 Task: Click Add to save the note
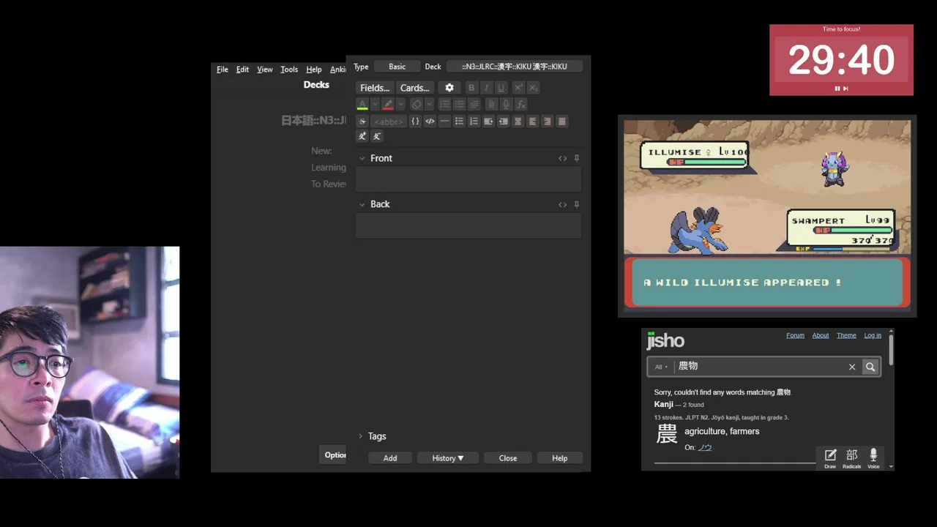(390, 458)
